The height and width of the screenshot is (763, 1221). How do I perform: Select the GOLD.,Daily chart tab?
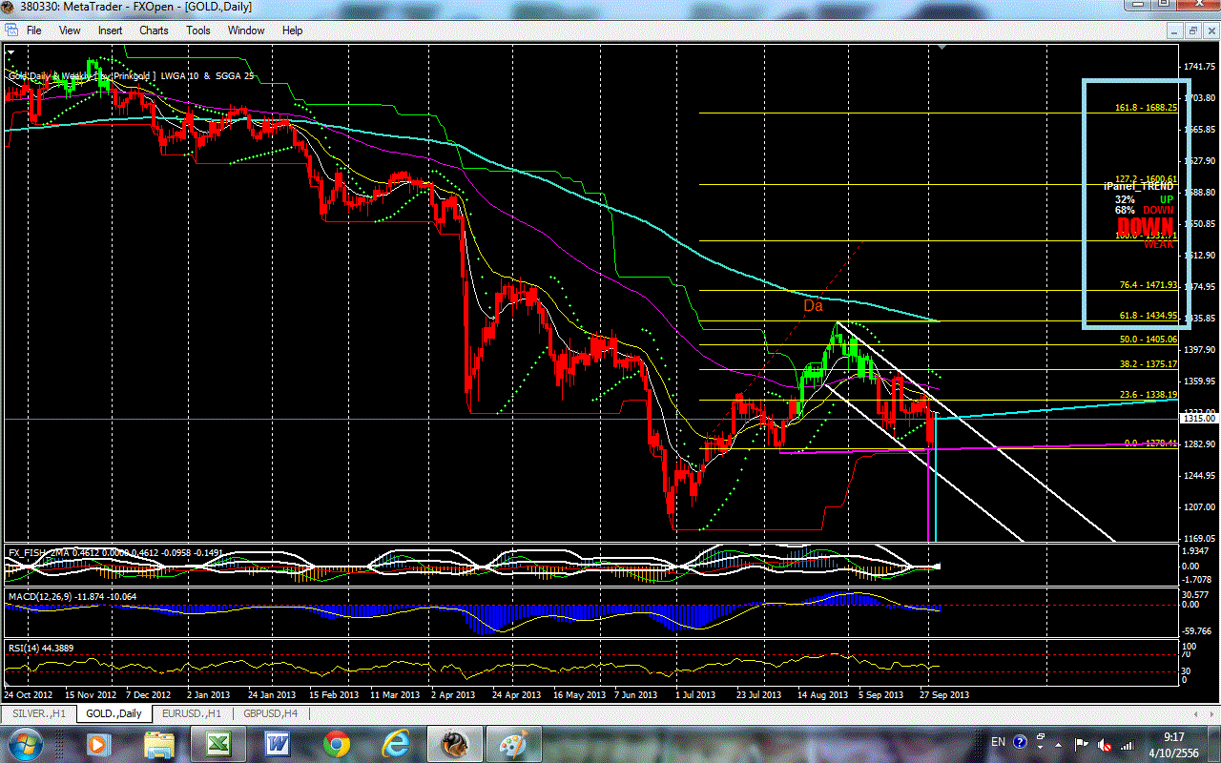pyautogui.click(x=114, y=713)
